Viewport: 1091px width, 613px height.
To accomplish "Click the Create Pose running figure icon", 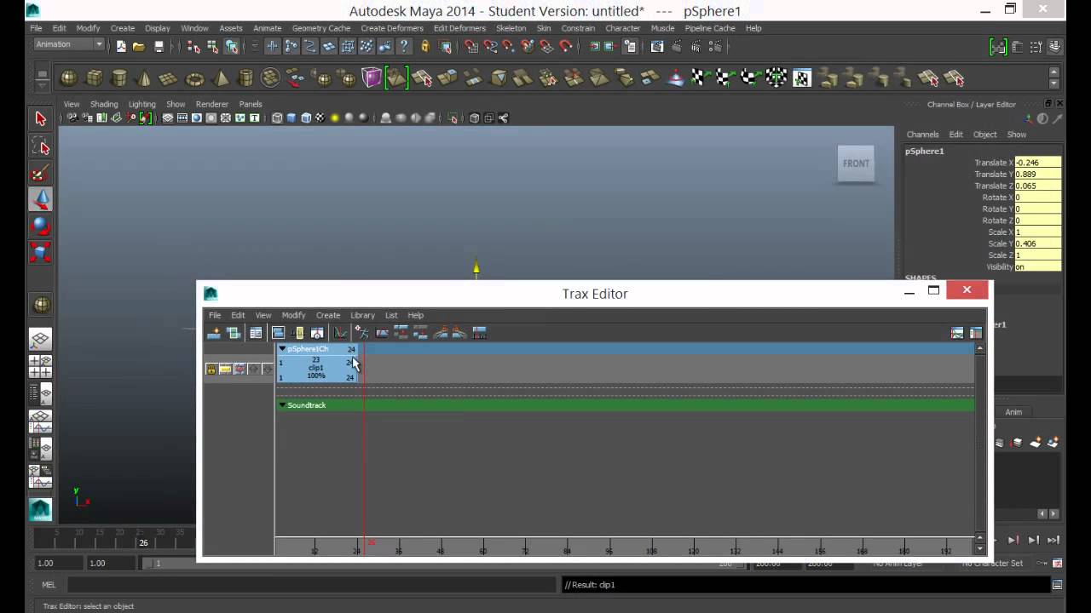I will [x=361, y=333].
